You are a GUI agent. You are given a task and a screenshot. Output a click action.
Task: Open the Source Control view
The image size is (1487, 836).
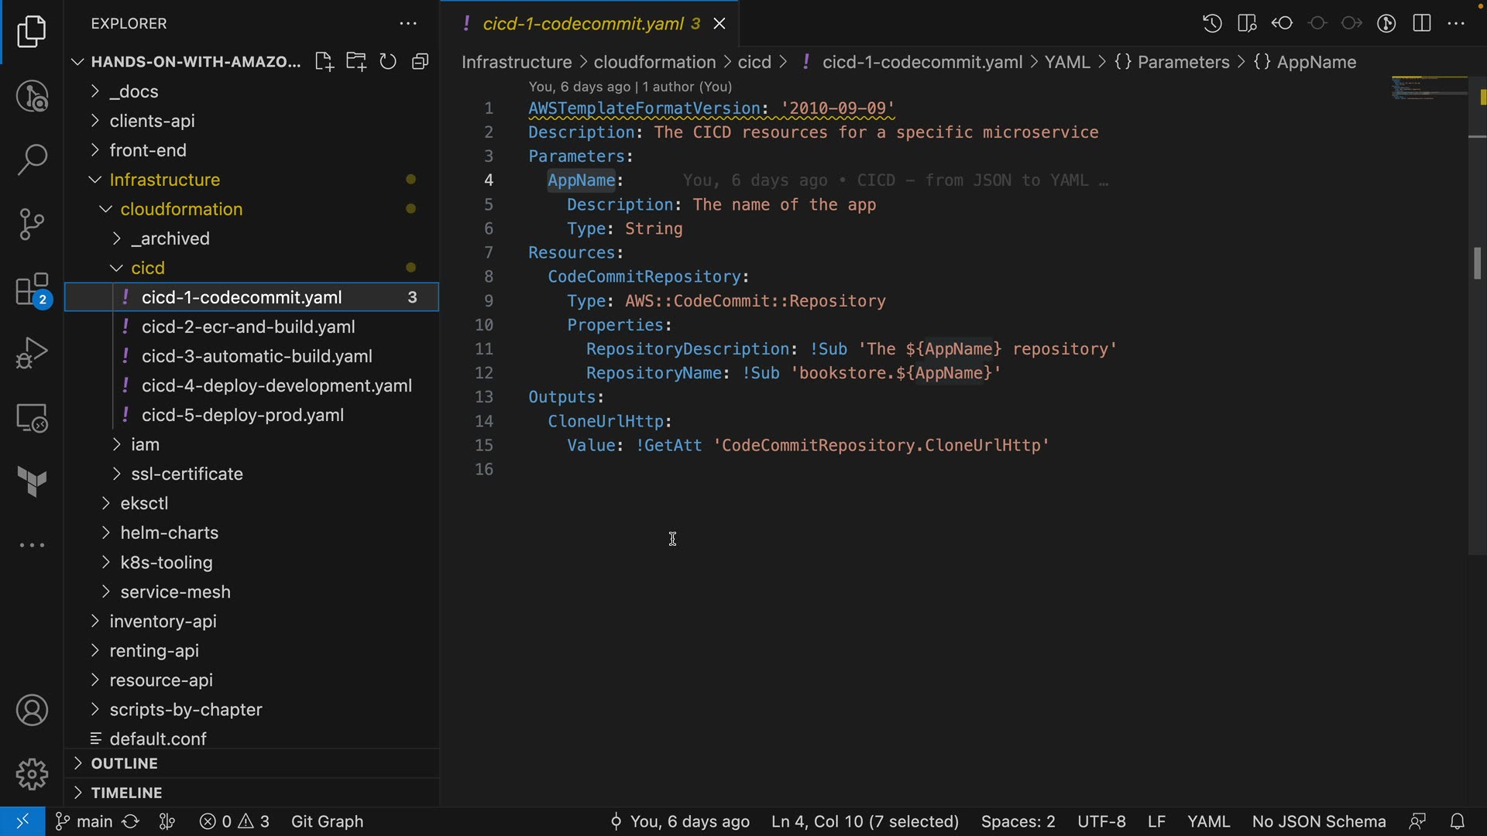point(32,224)
